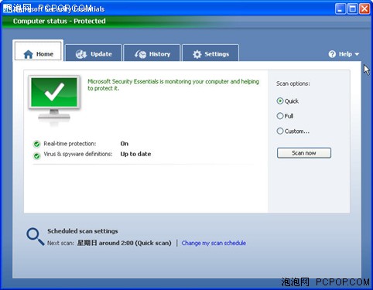
Task: Select the Quick scan radio button
Action: [x=280, y=101]
